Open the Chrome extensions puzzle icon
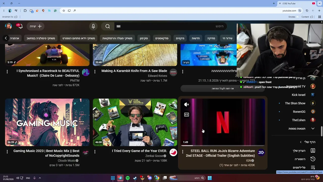323x182 pixels. (25, 11)
